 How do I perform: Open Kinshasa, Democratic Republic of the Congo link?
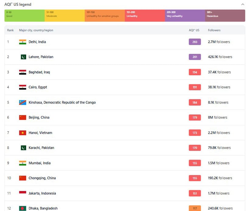pos(62,102)
